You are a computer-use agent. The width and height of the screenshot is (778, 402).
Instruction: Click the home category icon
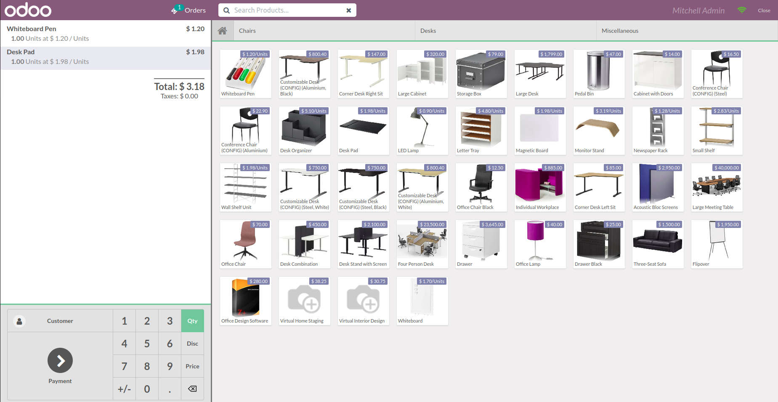click(x=222, y=31)
